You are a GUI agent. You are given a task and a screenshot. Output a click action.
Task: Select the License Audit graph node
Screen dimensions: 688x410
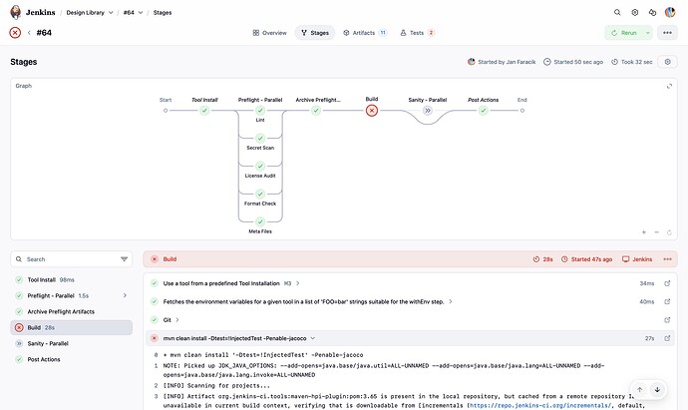pos(260,166)
